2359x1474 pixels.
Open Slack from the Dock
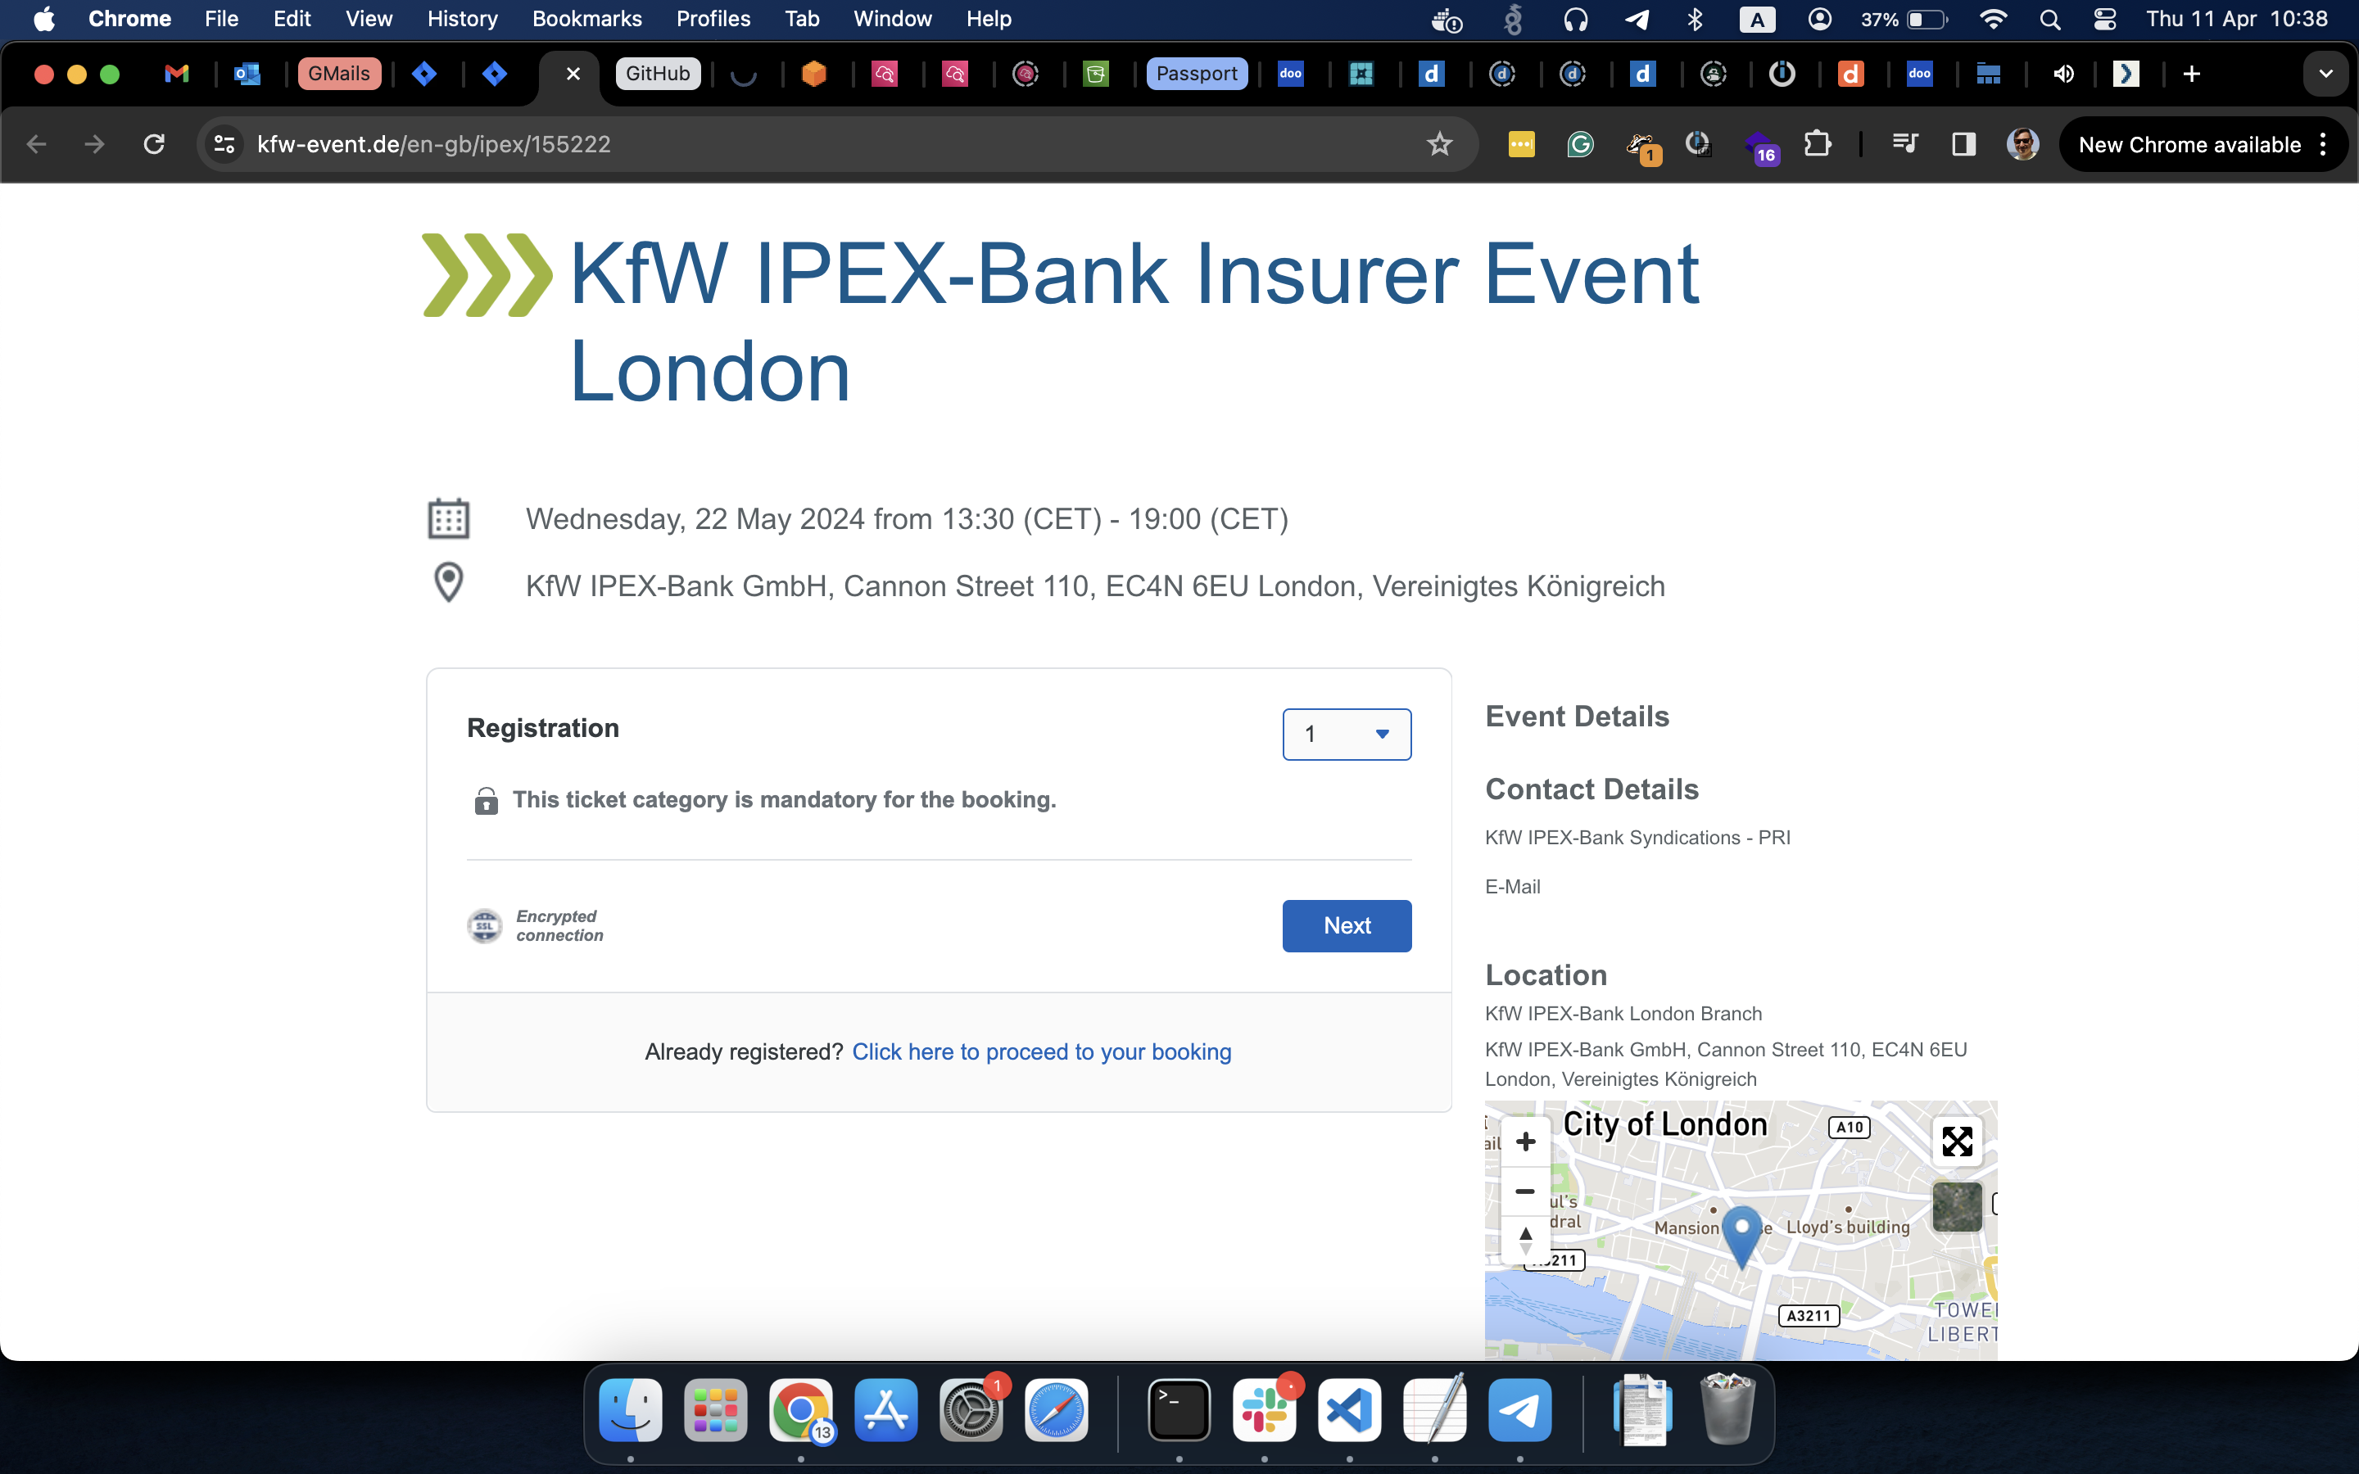point(1265,1409)
